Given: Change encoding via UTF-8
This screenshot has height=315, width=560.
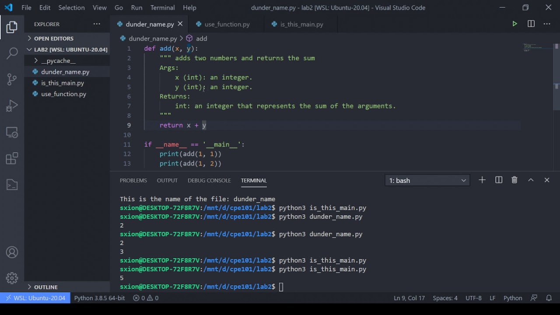Looking at the screenshot, I should (473, 298).
